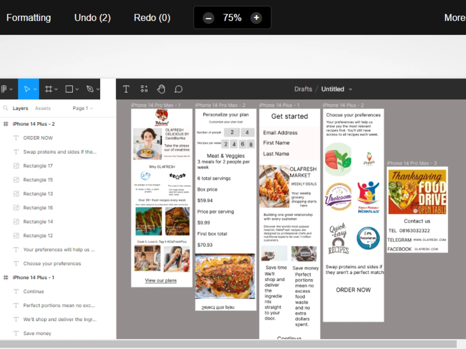Switch to the Assets tab
The width and height of the screenshot is (466, 349).
tap(43, 108)
